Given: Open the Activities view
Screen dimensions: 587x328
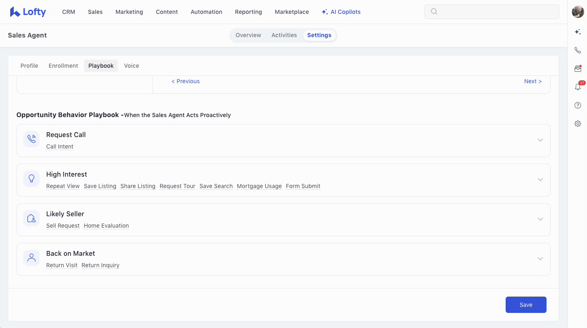Looking at the screenshot, I should [x=284, y=35].
